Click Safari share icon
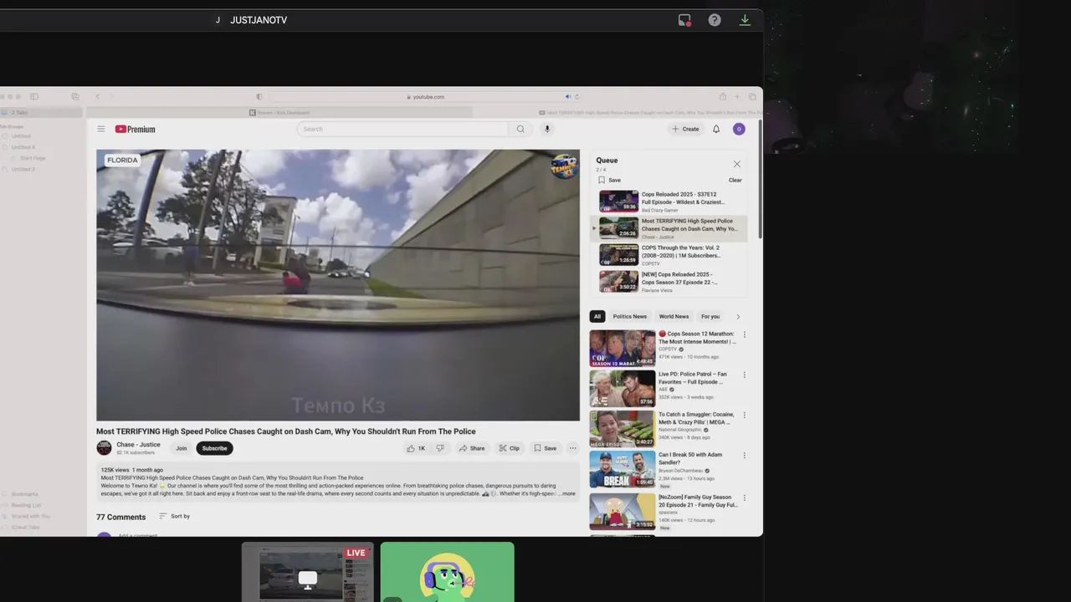This screenshot has height=602, width=1071. tap(723, 97)
